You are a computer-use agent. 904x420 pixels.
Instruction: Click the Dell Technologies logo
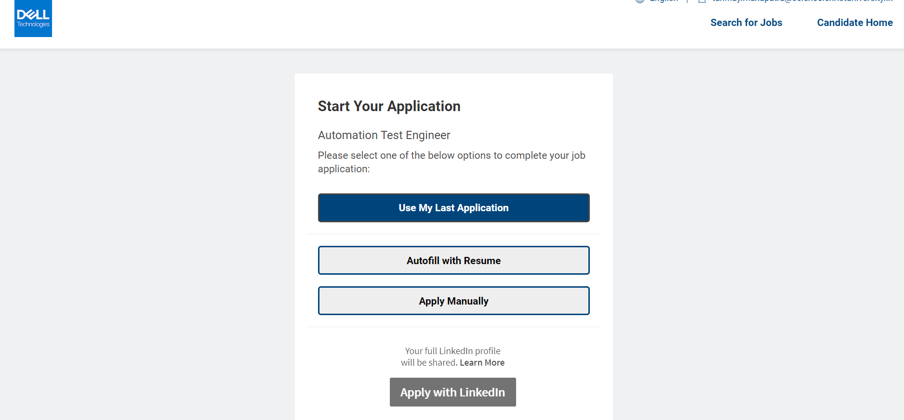[x=33, y=18]
